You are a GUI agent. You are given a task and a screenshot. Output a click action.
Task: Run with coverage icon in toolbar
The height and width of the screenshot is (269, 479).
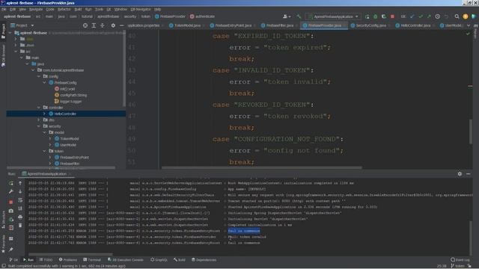(x=384, y=16)
